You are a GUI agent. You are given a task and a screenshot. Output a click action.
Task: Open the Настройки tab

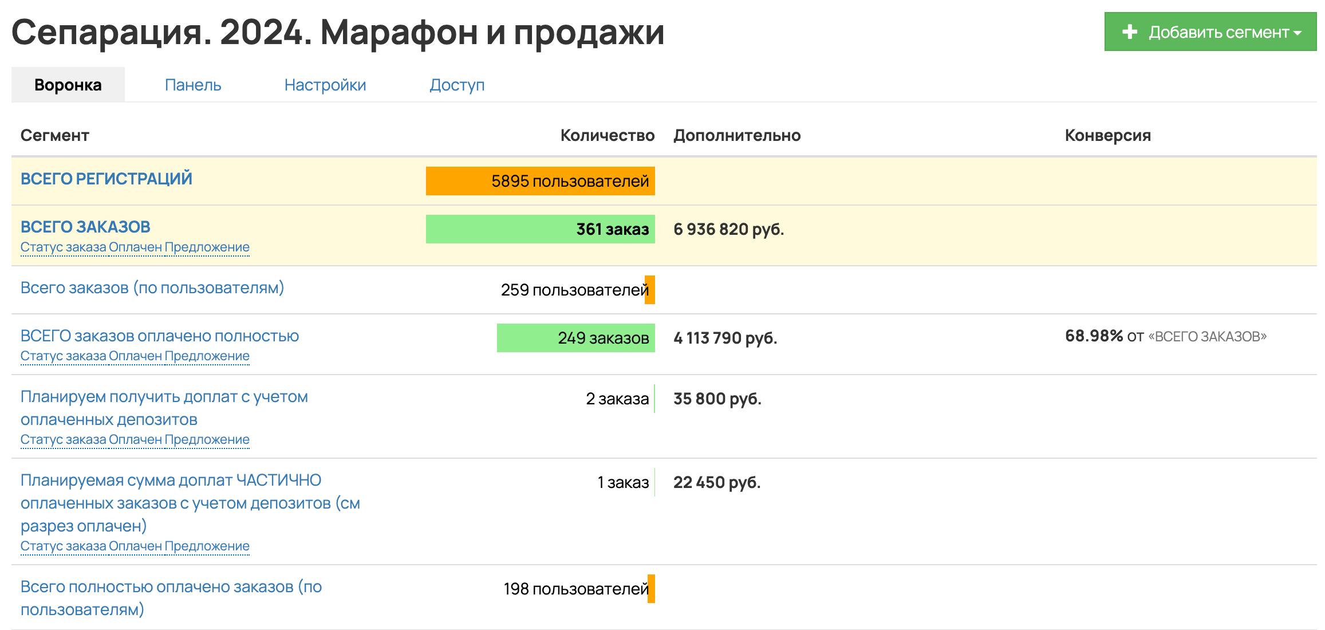coord(325,84)
